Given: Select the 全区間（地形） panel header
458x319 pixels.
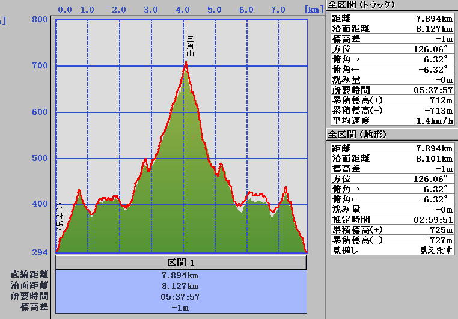Looking at the screenshot, I should (x=356, y=134).
